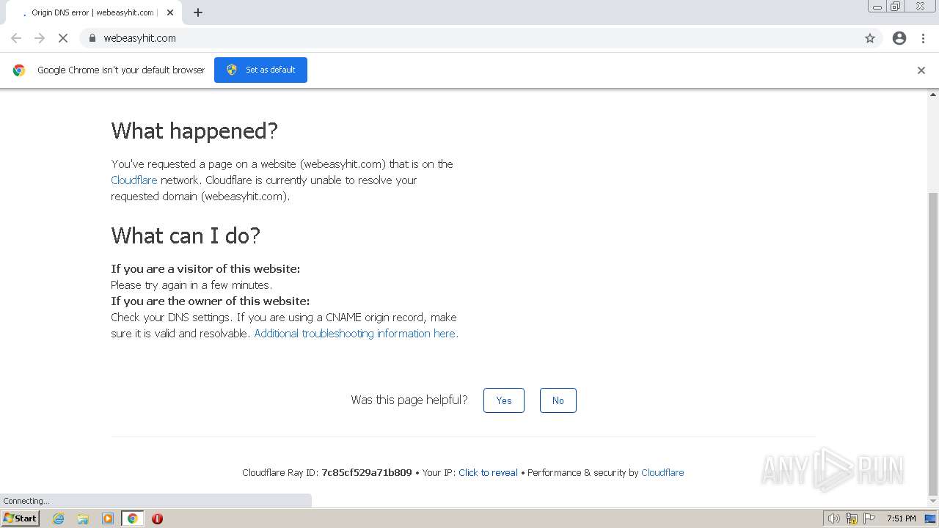Click the scrollbar down arrow
This screenshot has height=528, width=939.
933,502
